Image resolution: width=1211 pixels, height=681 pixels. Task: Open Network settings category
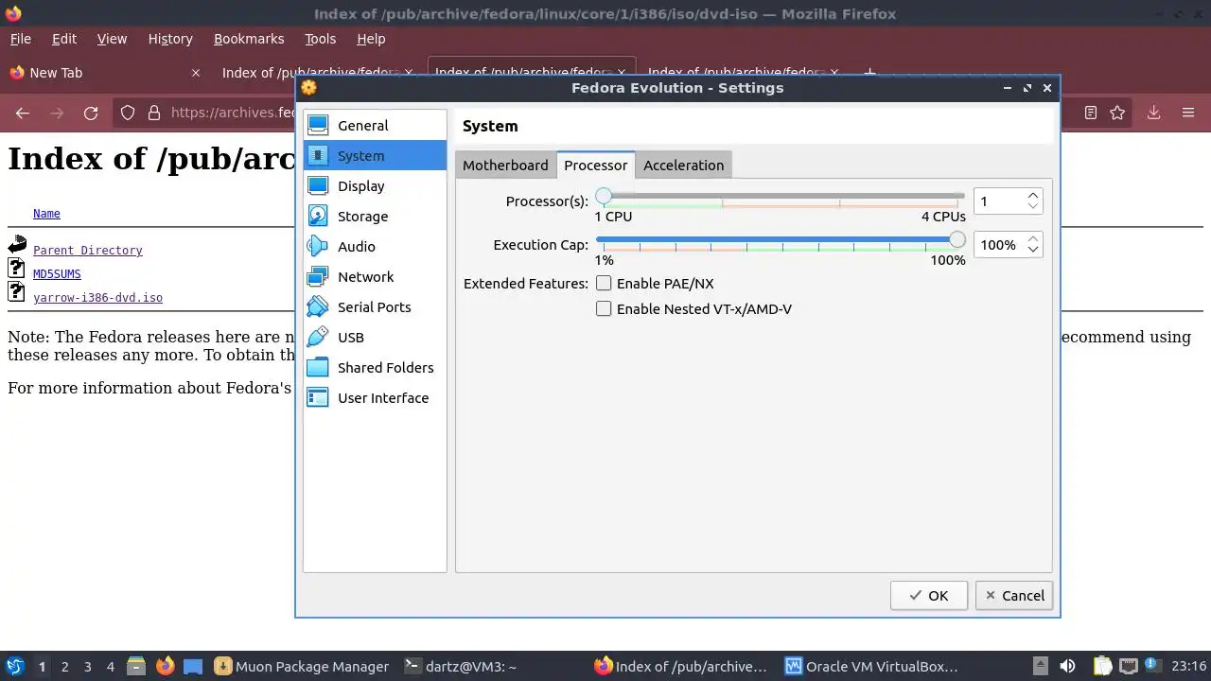click(375, 276)
